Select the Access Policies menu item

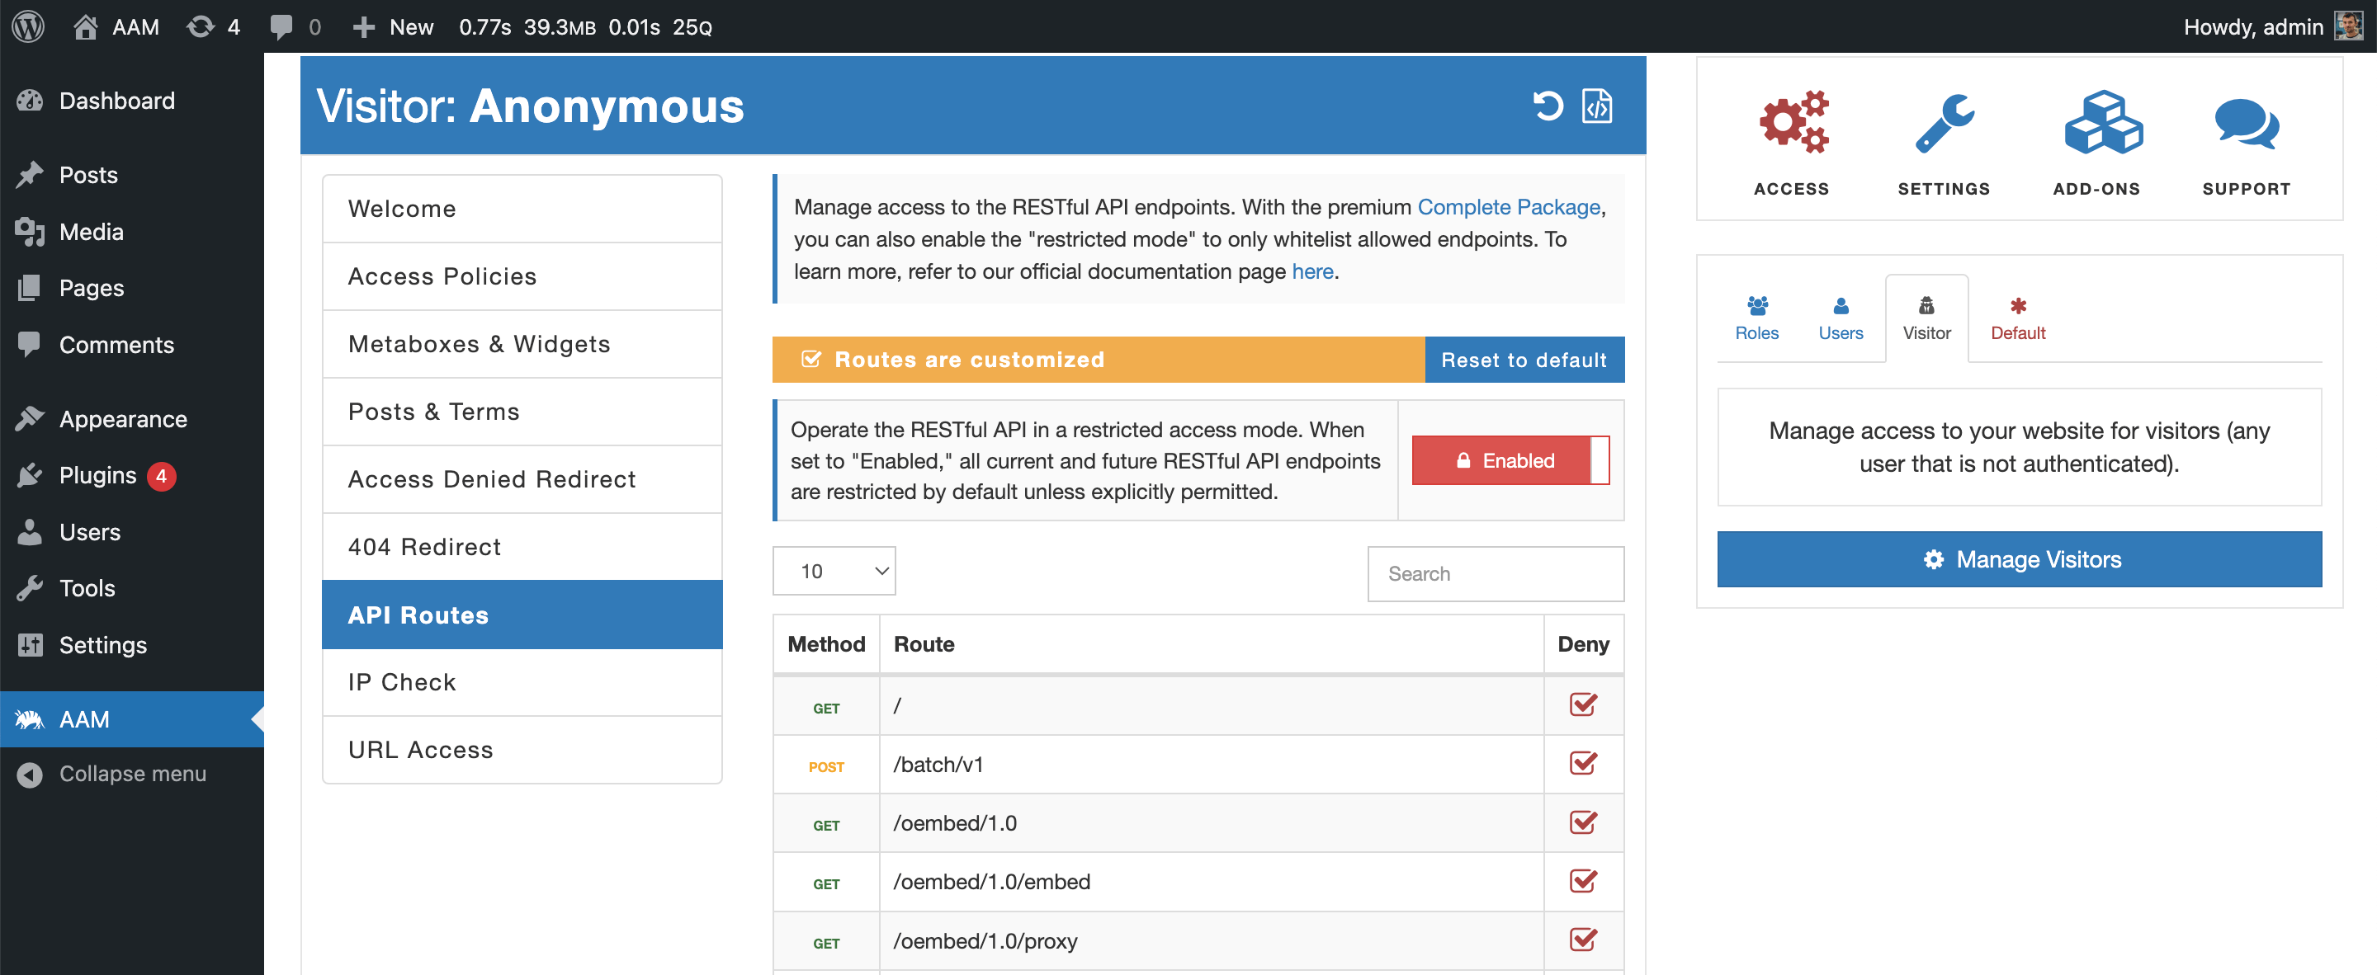tap(440, 276)
